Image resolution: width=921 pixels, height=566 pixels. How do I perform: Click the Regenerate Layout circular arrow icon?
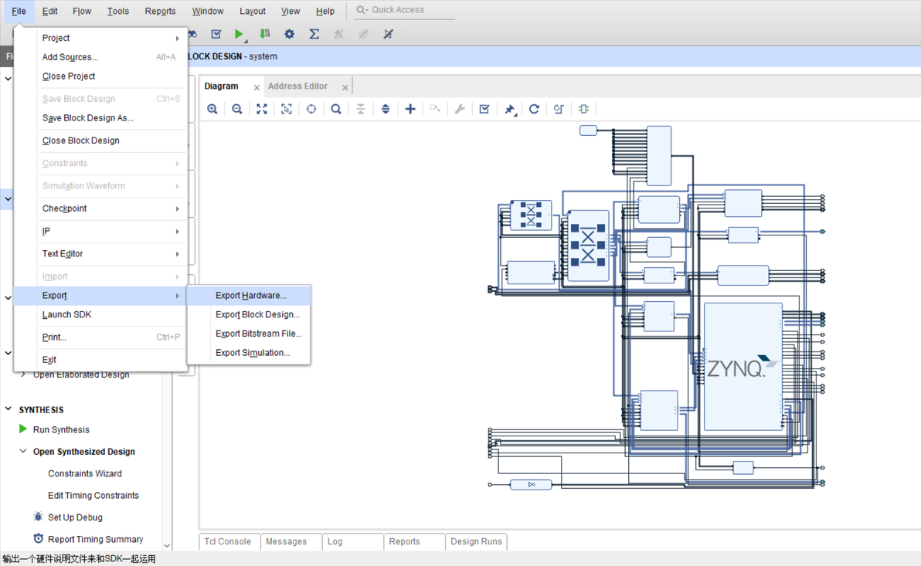pos(534,109)
